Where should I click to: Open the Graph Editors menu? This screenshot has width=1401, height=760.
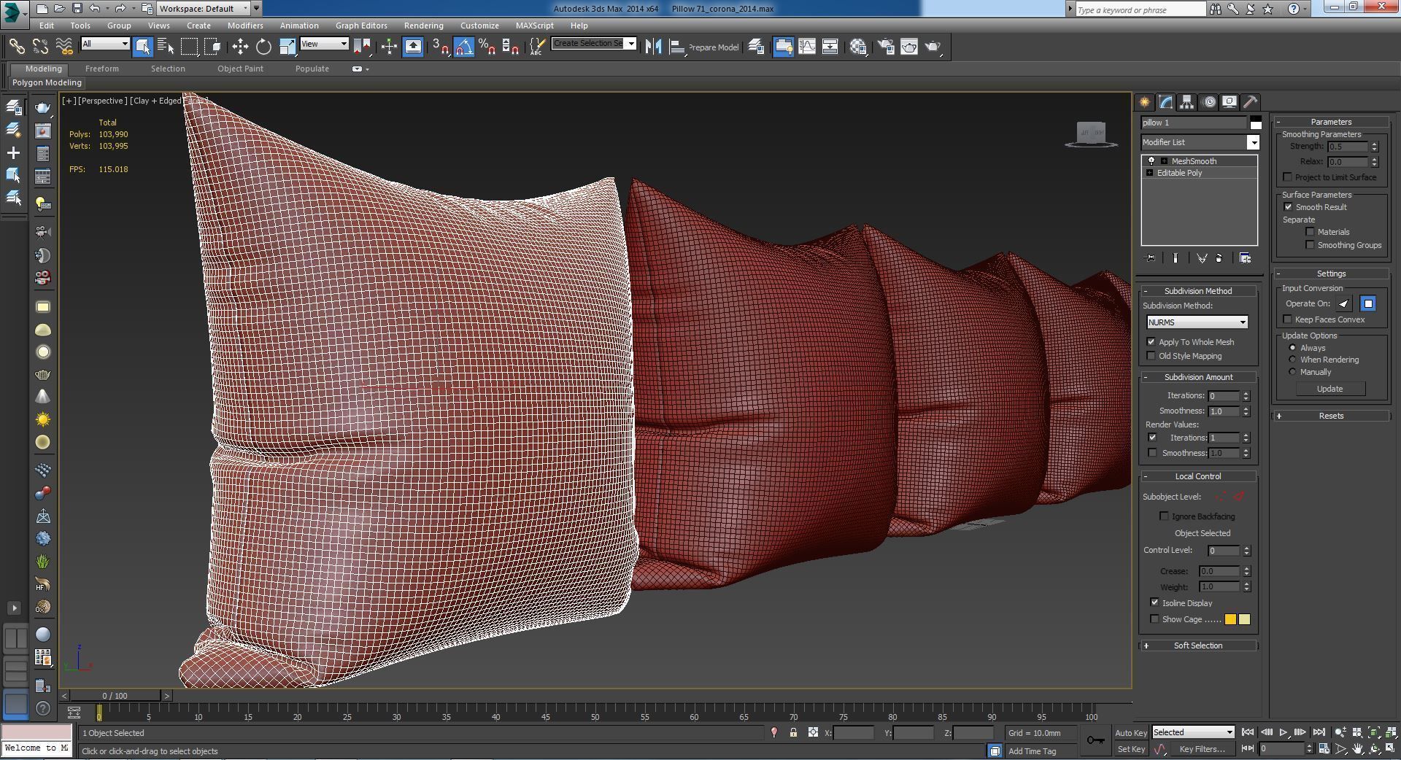(361, 26)
